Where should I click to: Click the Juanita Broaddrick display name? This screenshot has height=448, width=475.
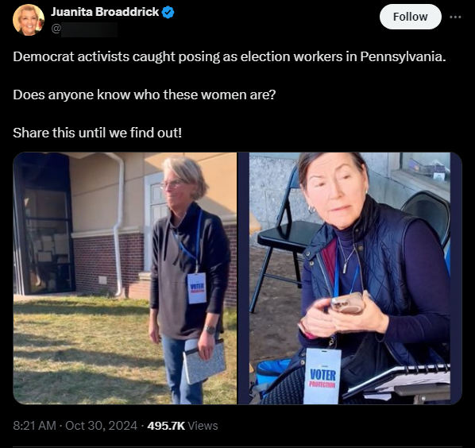(x=105, y=12)
